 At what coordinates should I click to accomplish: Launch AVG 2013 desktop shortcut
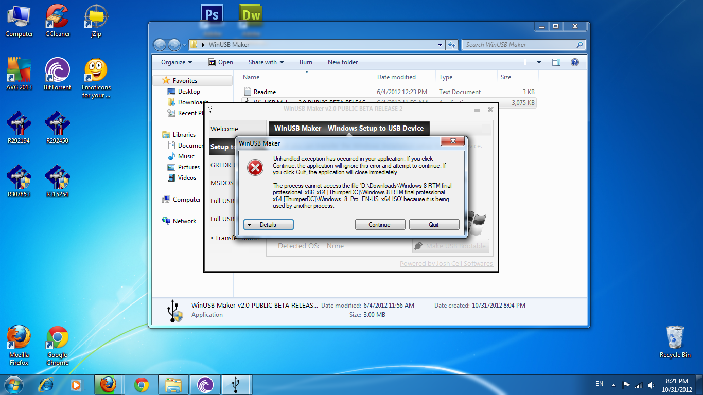pyautogui.click(x=19, y=74)
